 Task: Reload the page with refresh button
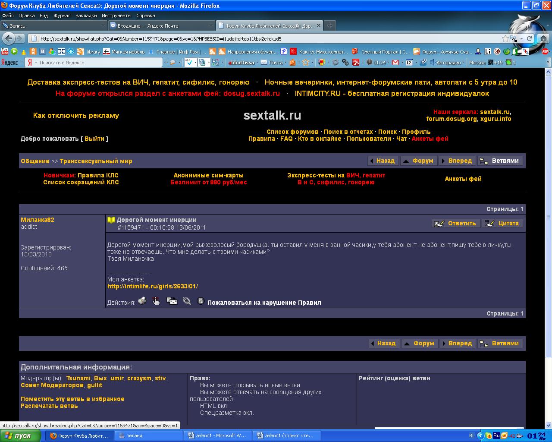click(x=529, y=38)
